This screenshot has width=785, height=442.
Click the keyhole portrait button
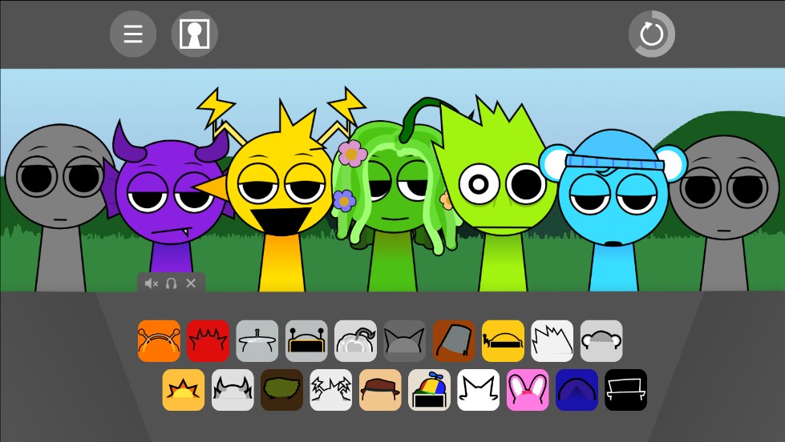[x=194, y=34]
